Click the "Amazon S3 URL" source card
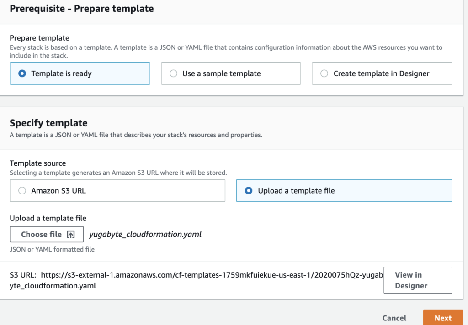 tap(117, 190)
